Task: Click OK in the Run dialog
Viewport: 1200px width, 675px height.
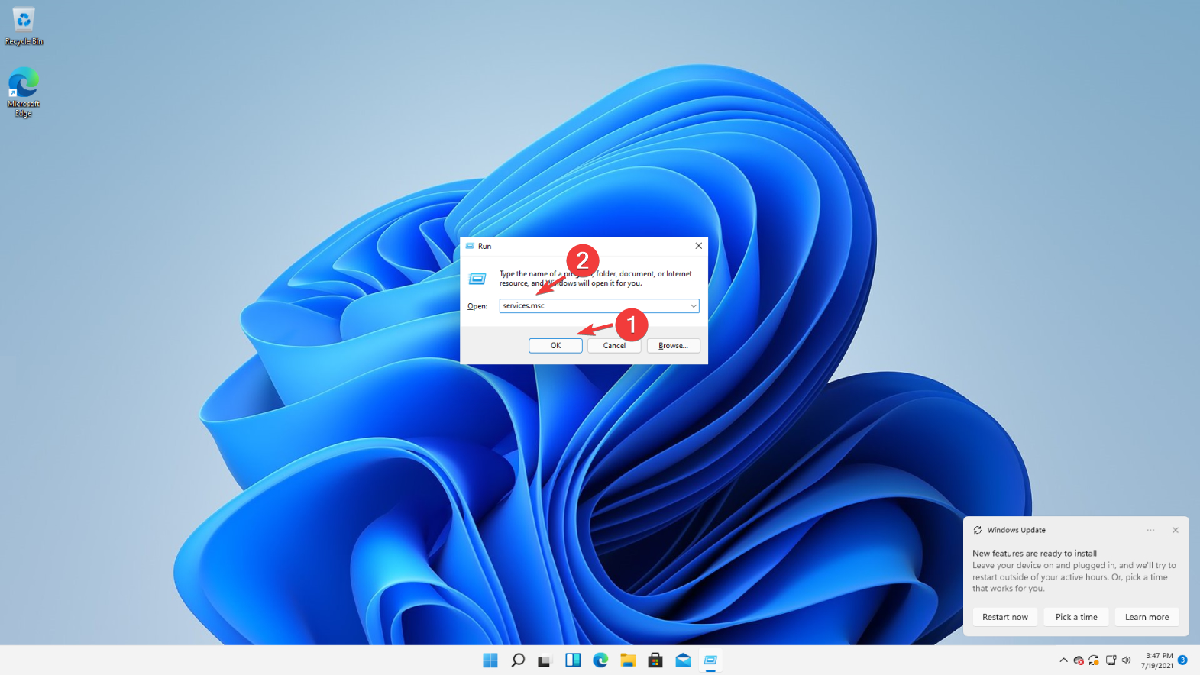Action: (555, 346)
